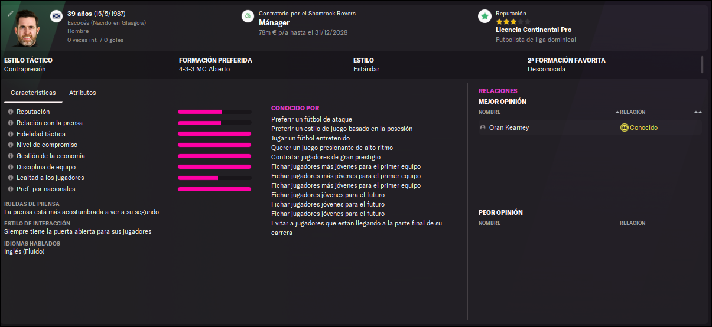Click info icon for Gestión de la economía
Viewport: 712px width, 327px height.
[11, 156]
